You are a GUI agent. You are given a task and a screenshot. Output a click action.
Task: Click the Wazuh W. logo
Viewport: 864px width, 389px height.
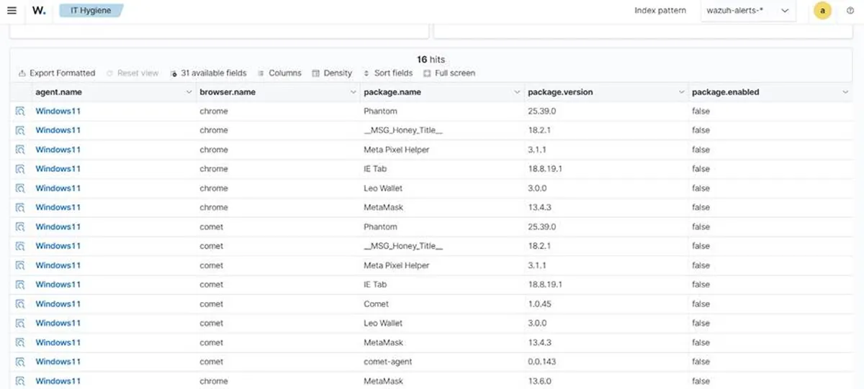[39, 11]
